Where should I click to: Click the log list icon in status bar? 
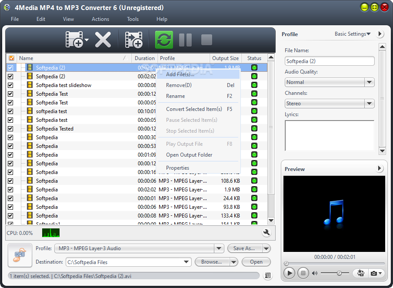[268, 275]
